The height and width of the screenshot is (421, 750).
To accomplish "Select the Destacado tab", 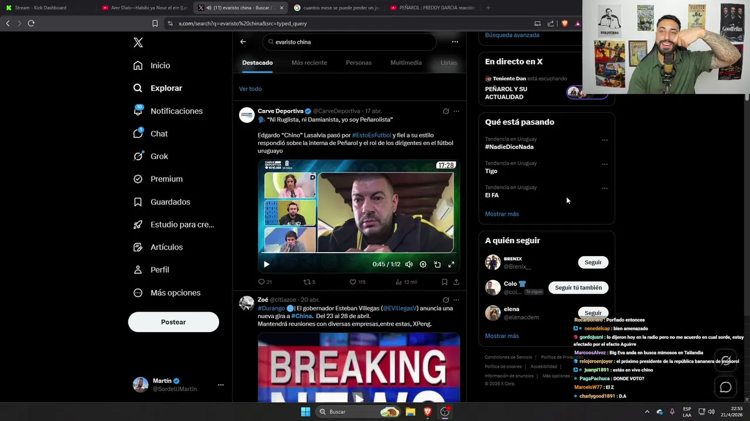I will tap(257, 63).
